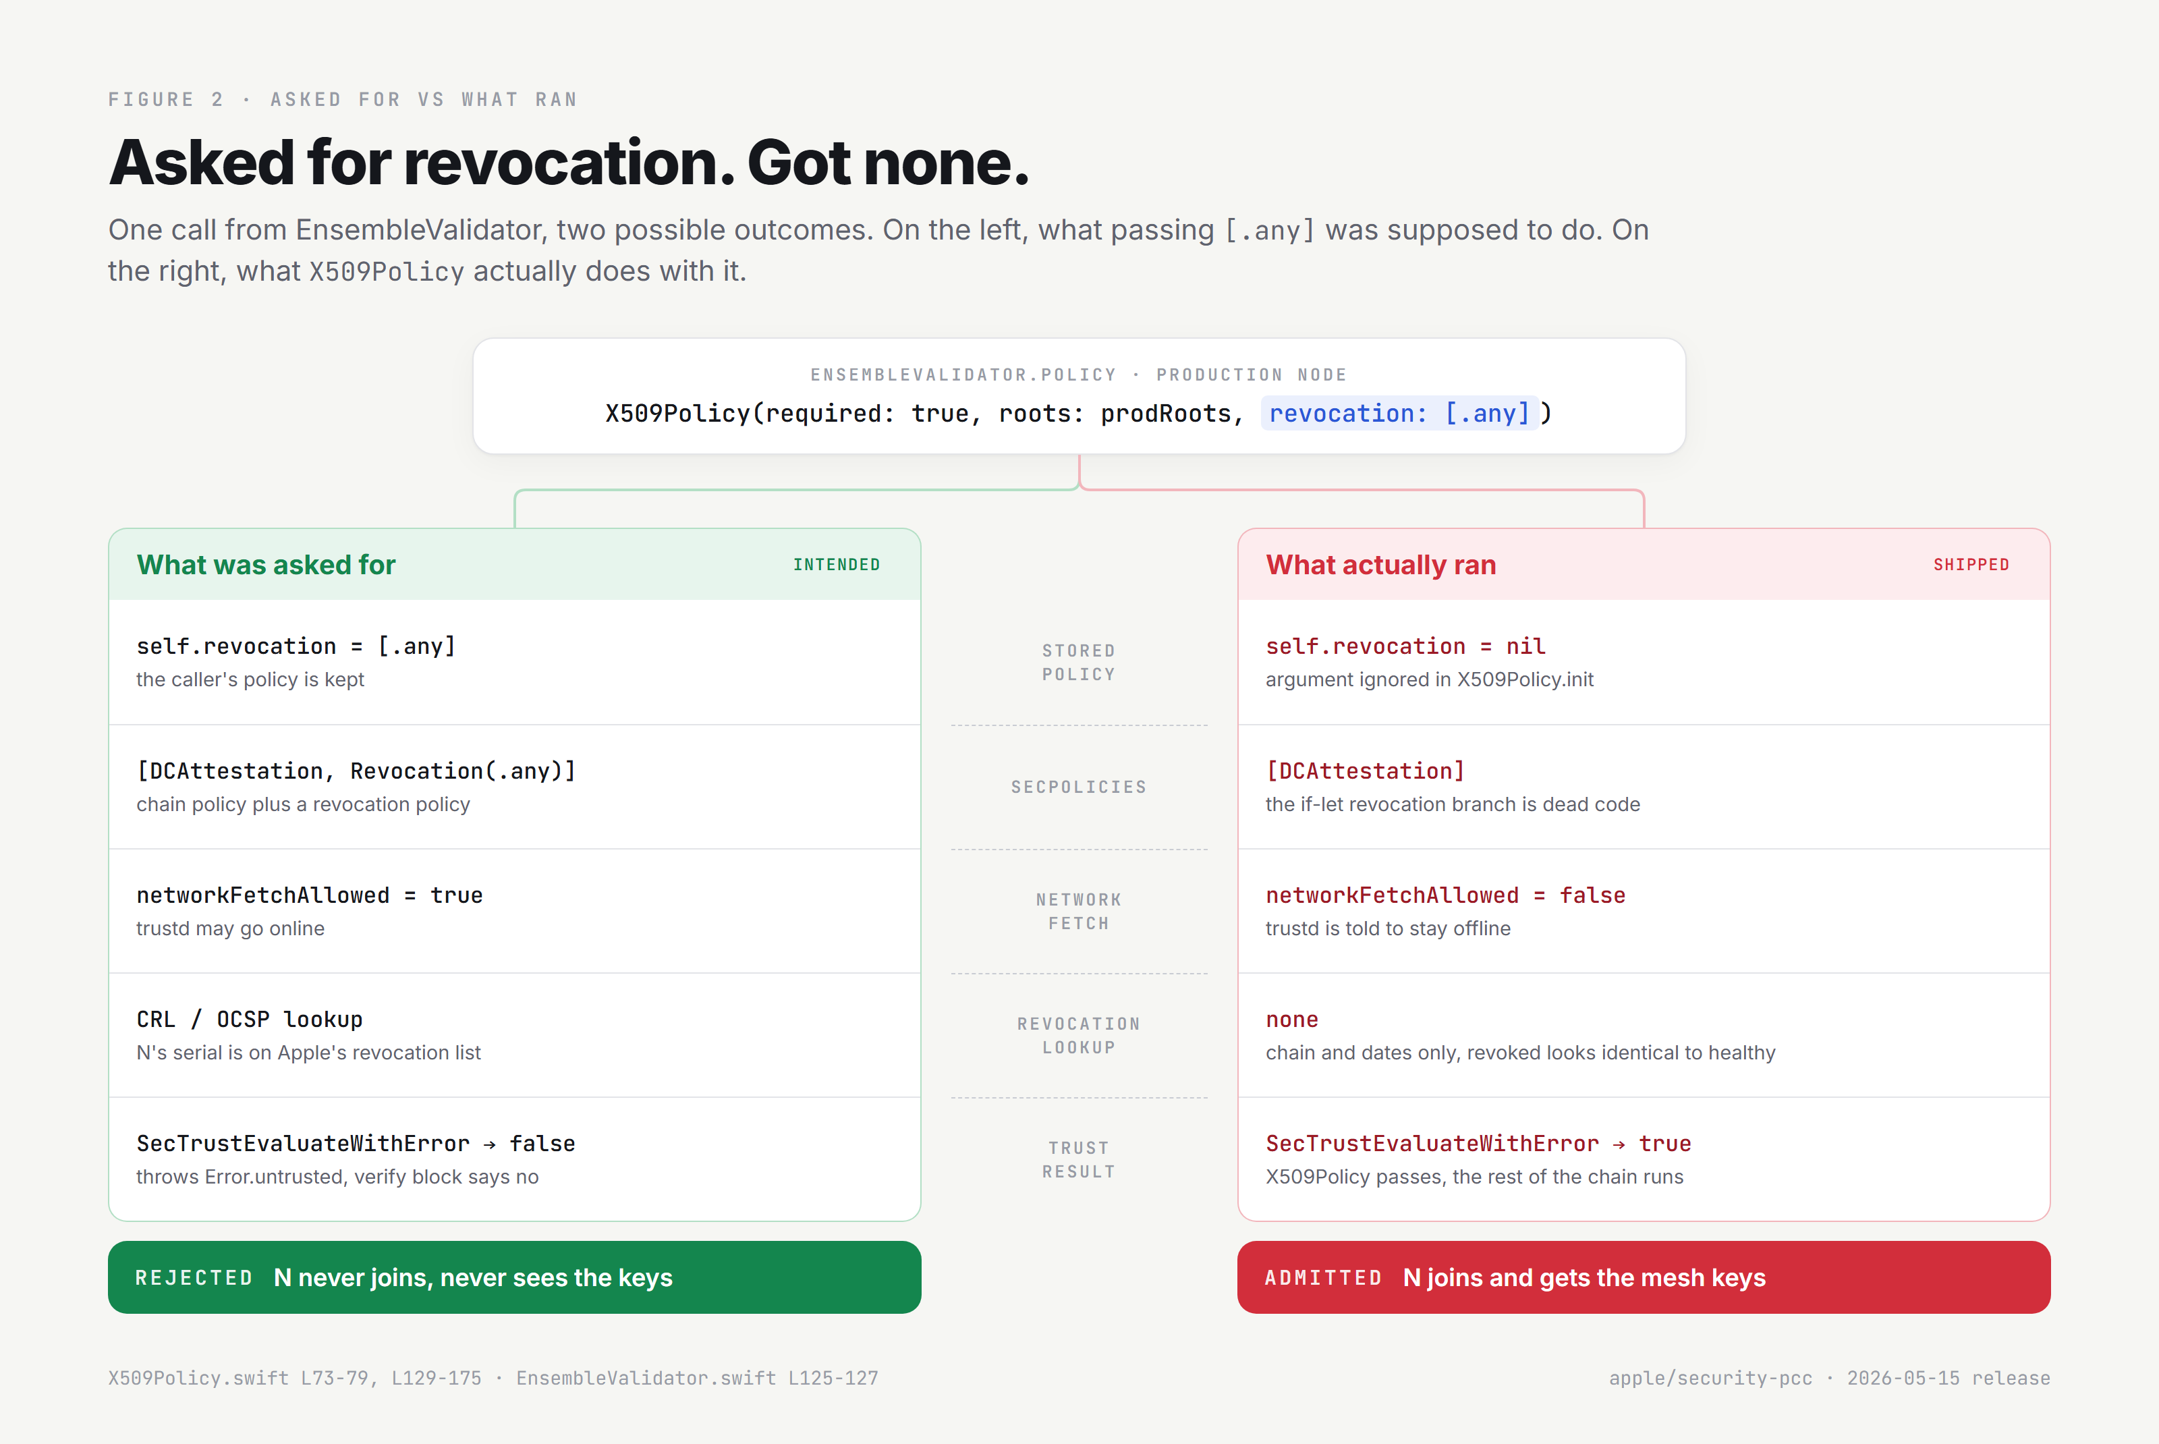
Task: Click 'chain and dates only, revoked looks identical' note
Action: (x=1520, y=1053)
